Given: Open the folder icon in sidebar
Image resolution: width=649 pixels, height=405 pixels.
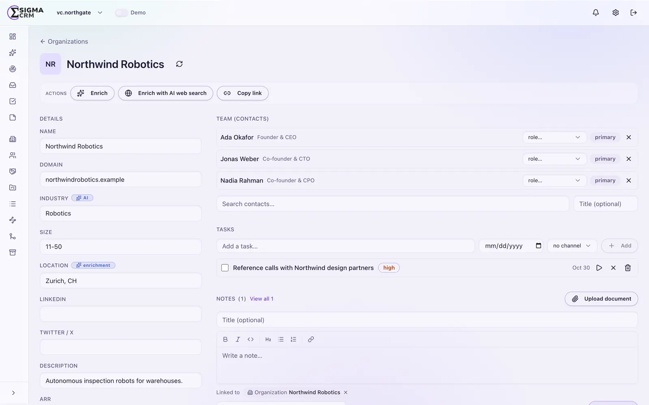Looking at the screenshot, I should 13,188.
